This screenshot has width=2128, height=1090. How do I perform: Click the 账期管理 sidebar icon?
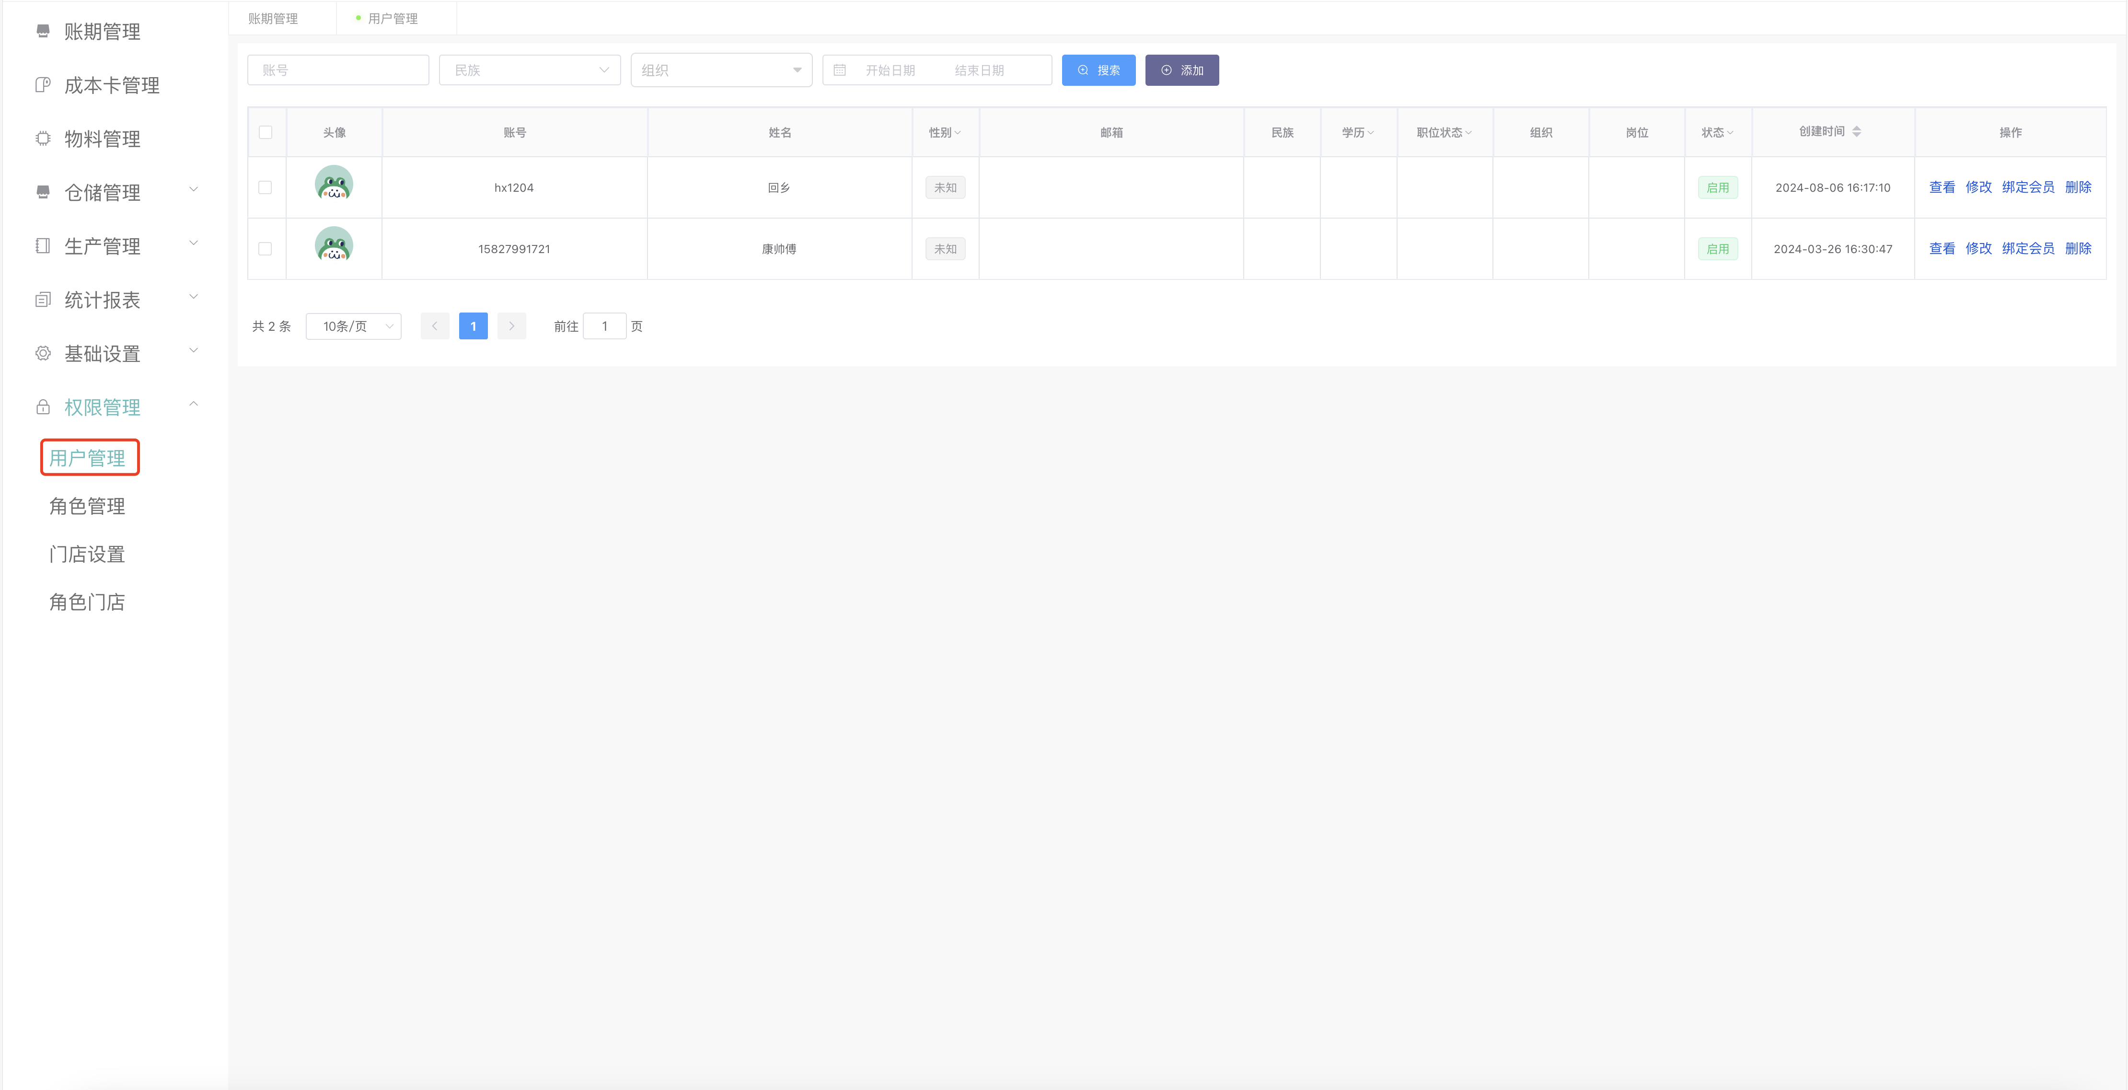click(x=43, y=32)
